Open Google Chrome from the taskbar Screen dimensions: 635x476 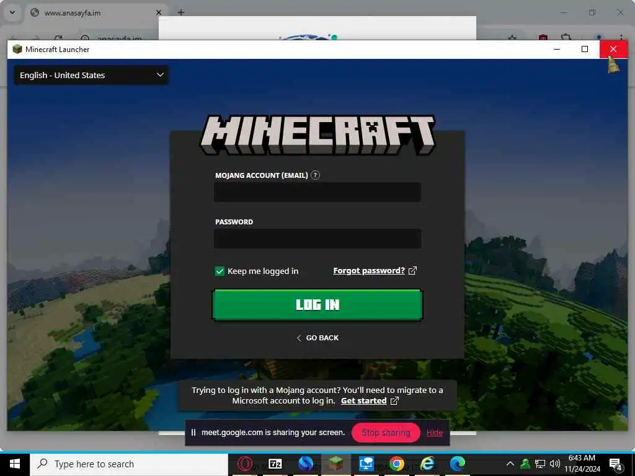(397, 464)
